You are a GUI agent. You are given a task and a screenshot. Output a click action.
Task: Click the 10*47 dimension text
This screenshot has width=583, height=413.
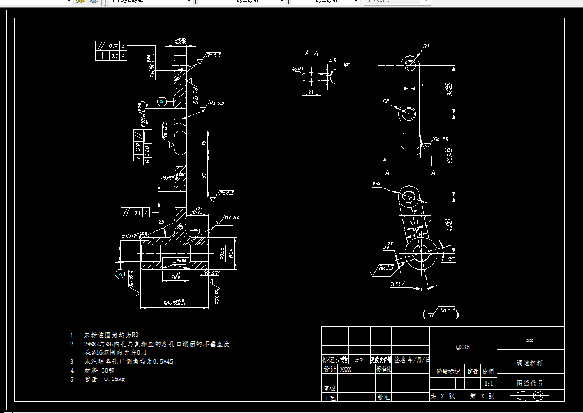click(x=397, y=284)
